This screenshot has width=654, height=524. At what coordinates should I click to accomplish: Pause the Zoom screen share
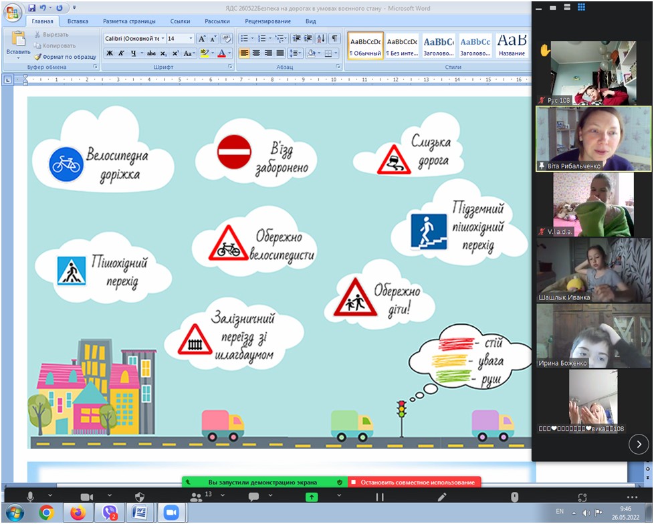point(380,497)
